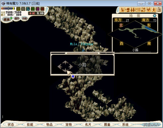Collapse the 地图 map panel
The image size is (163, 128).
pos(155,16)
